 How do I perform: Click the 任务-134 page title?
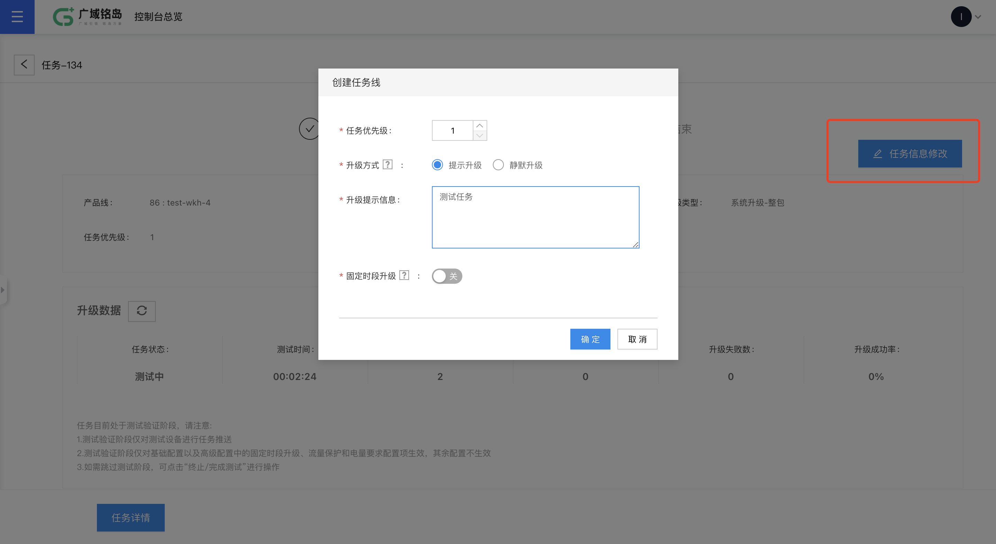[62, 65]
